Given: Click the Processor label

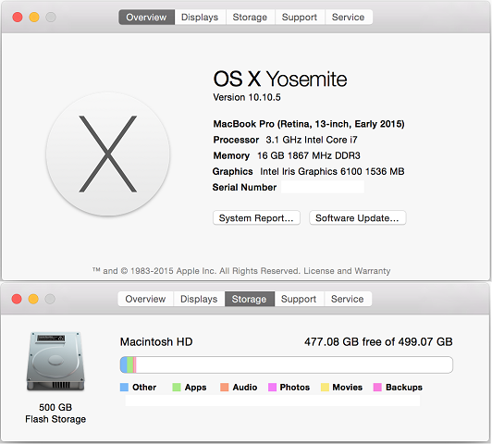Looking at the screenshot, I should (x=236, y=140).
